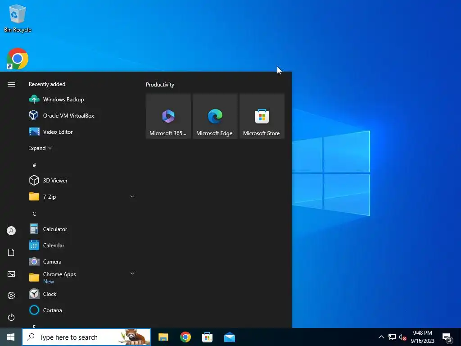Screen dimensions: 461x346
Task: Select the Bin Recycle desktop icon
Action: coord(18,18)
